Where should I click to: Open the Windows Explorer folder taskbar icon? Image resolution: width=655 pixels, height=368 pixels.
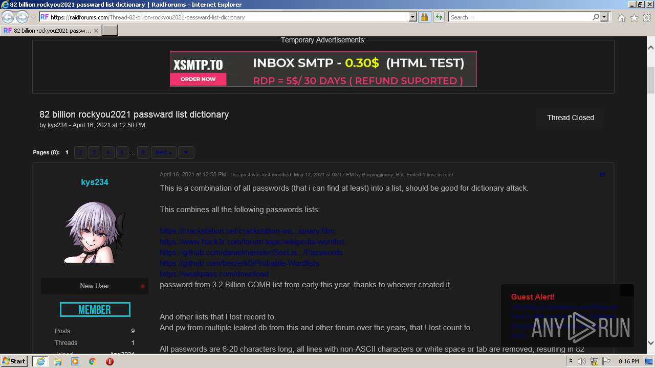point(58,361)
